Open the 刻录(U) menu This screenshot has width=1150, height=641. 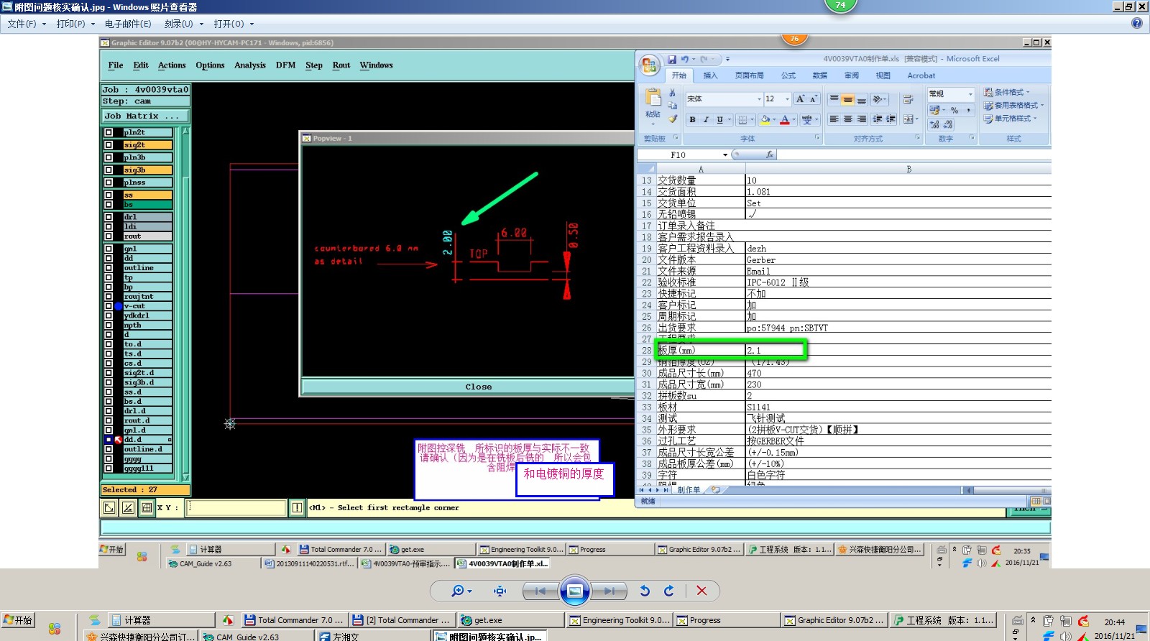click(x=183, y=24)
